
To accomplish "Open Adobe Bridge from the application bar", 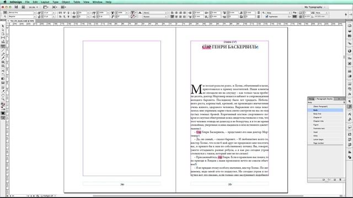I will click(x=23, y=7).
